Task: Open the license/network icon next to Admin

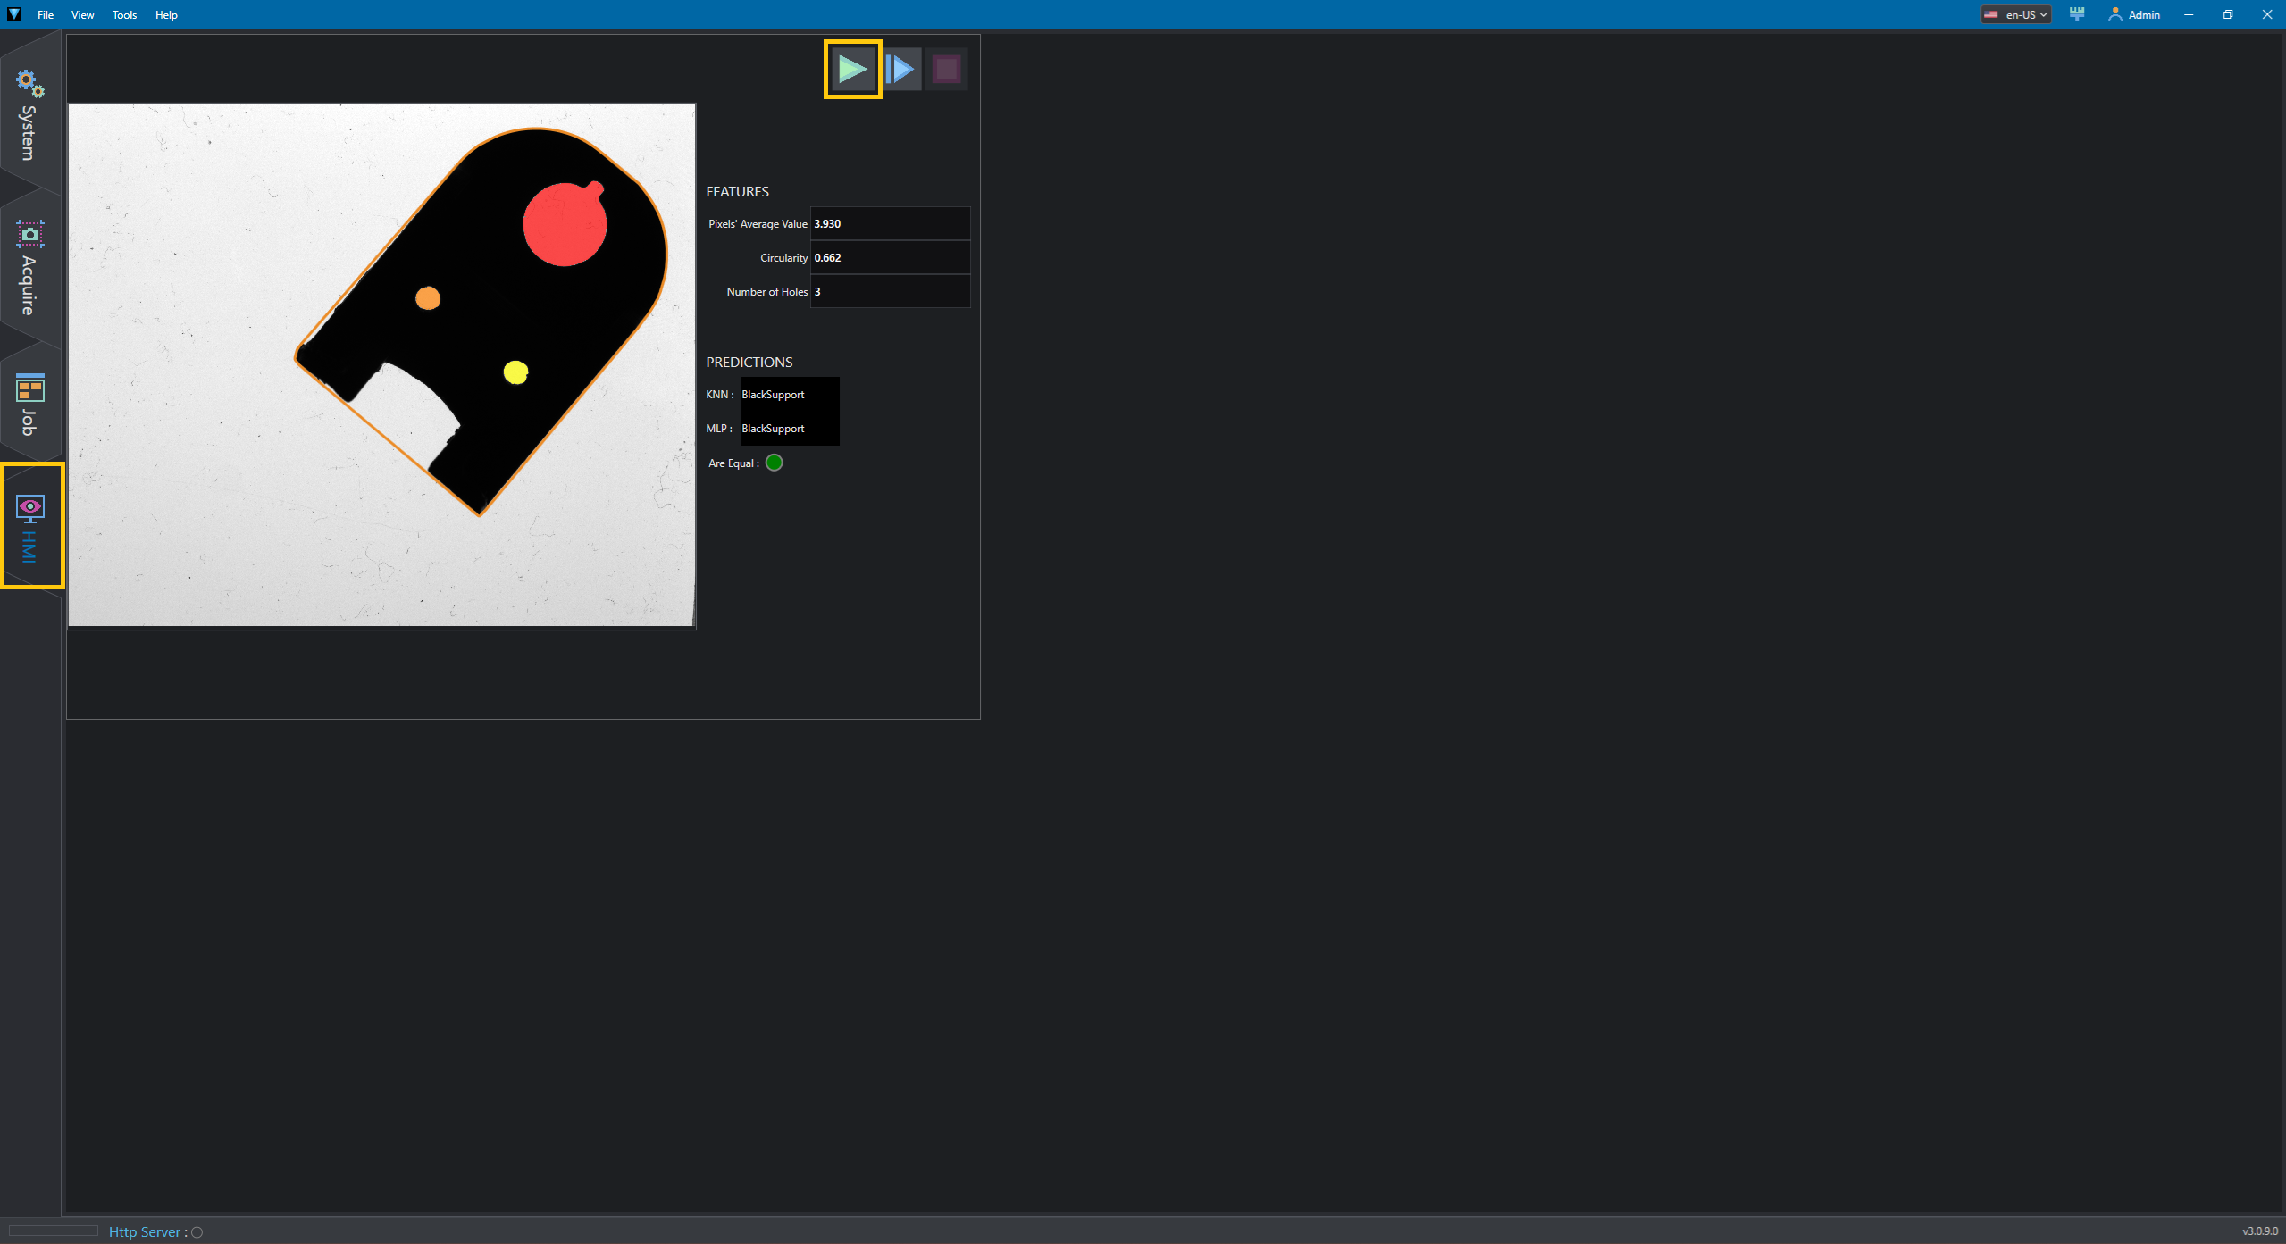Action: (x=2077, y=14)
